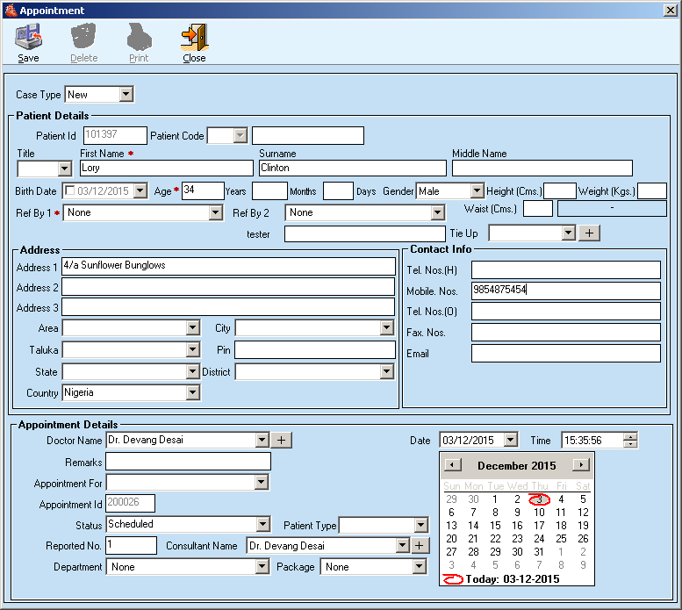
Task: Click the Save toolbar icon
Action: [x=28, y=39]
